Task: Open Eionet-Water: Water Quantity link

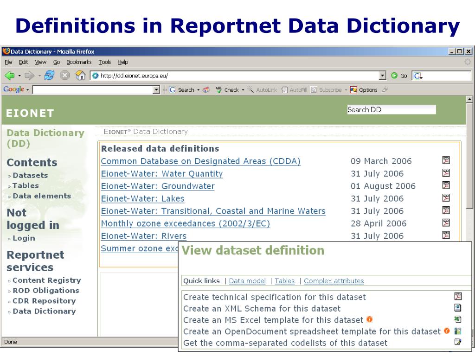Action: point(162,173)
